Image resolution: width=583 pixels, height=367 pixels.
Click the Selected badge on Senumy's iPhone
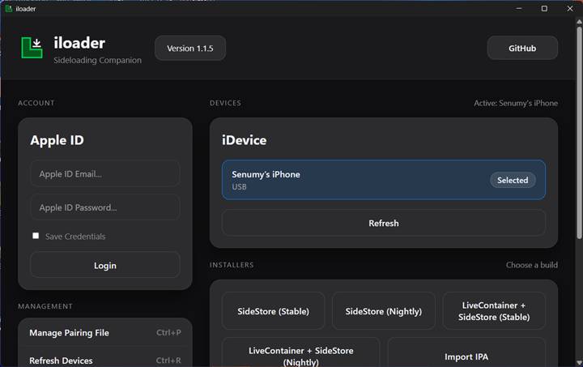click(x=513, y=180)
